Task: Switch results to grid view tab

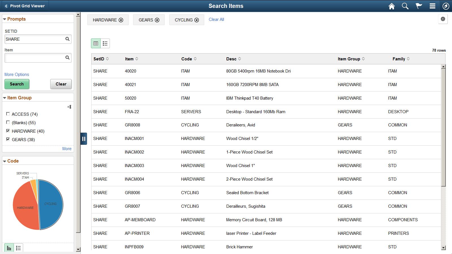Action: tap(96, 43)
